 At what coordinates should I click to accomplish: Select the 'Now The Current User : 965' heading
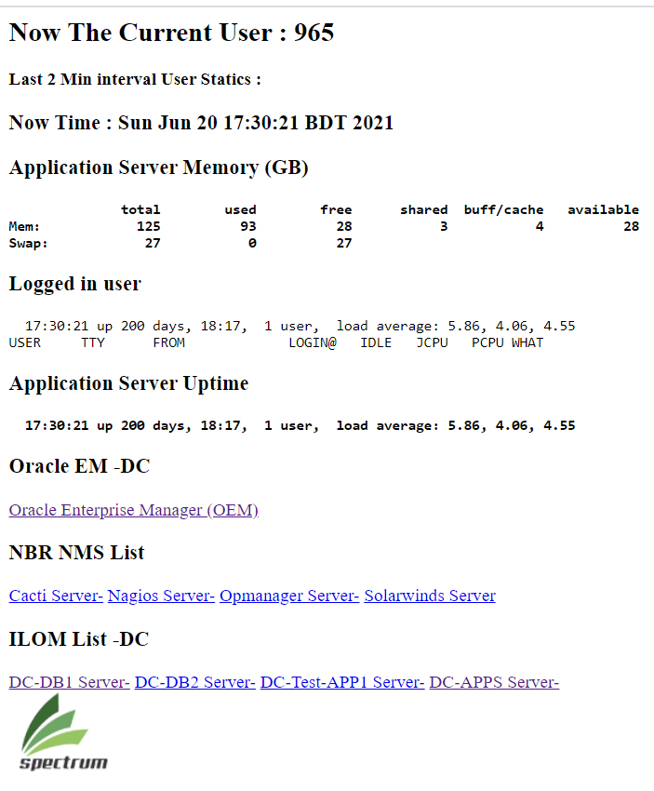click(x=171, y=33)
